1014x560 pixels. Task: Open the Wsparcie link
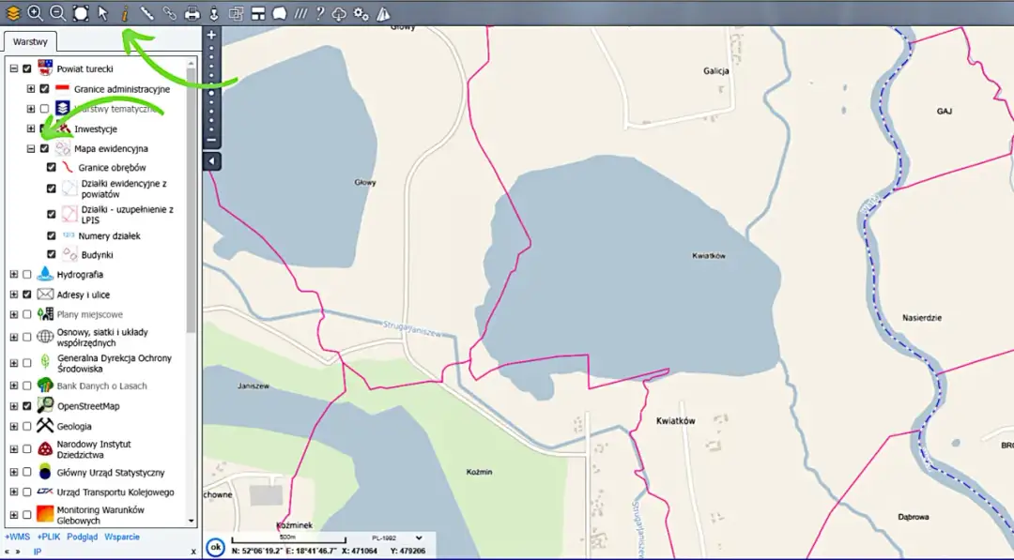coord(122,537)
